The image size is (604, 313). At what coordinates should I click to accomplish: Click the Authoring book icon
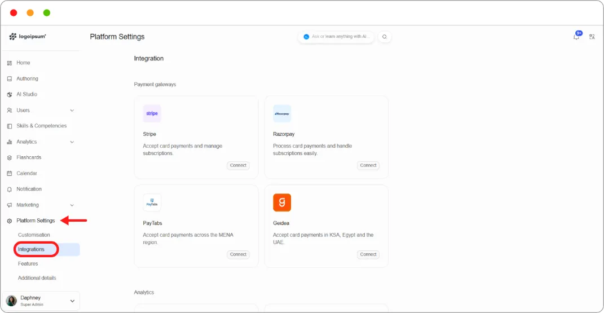point(10,78)
